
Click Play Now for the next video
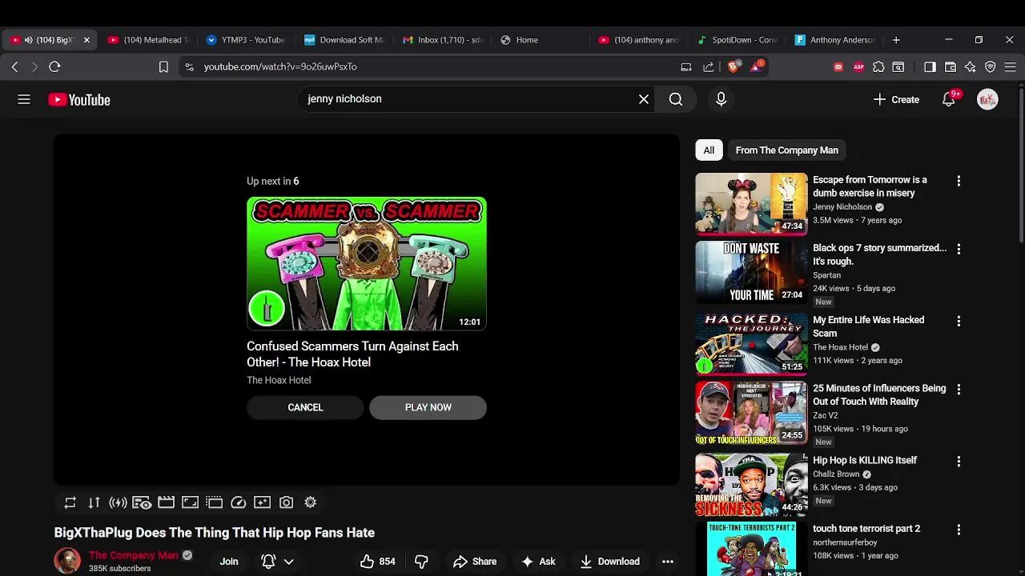428,407
